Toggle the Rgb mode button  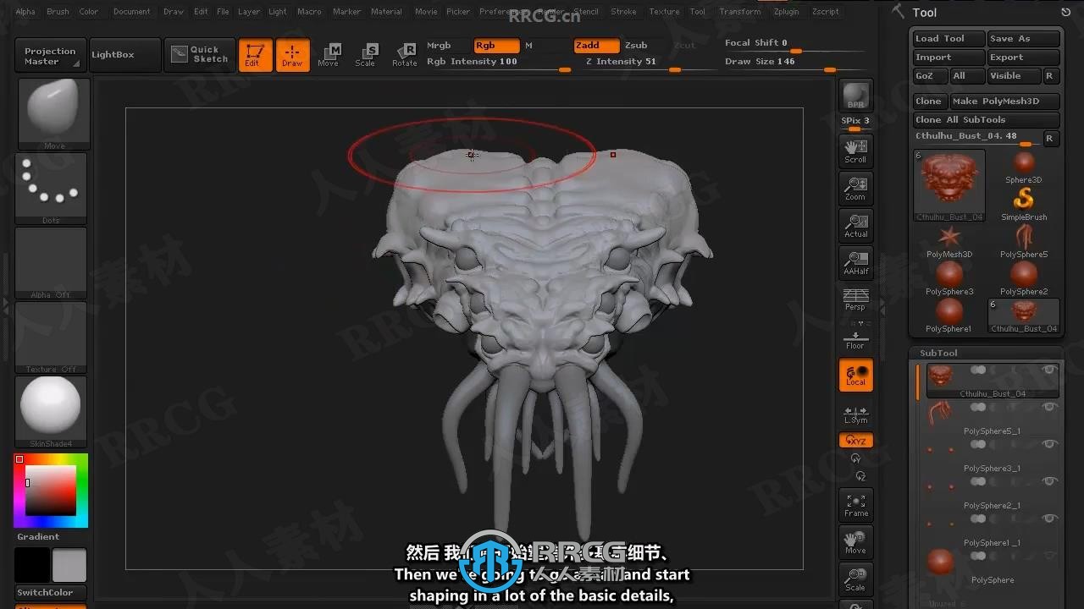[x=495, y=46]
